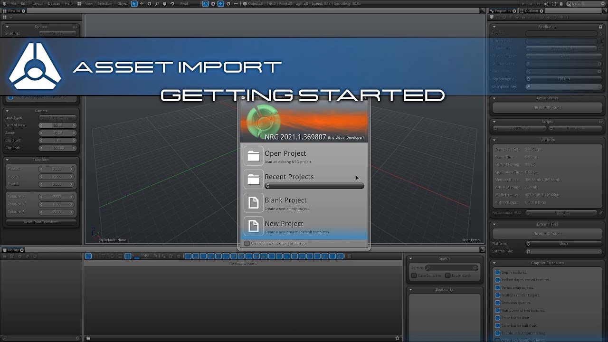Select the arrow pointer tool in top toolbar
The height and width of the screenshot is (342, 608).
click(x=134, y=4)
